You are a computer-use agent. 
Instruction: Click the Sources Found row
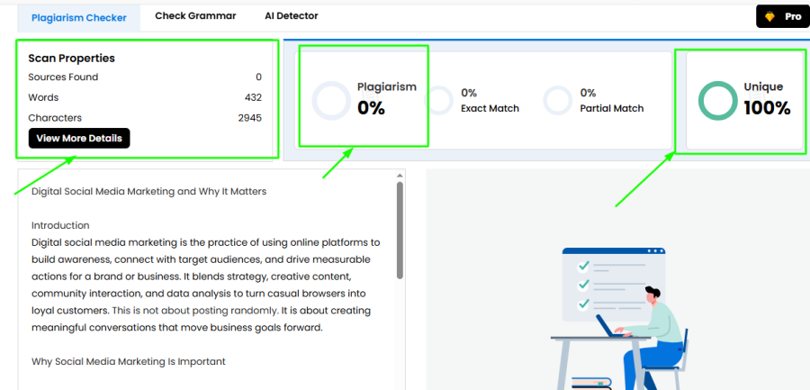pyautogui.click(x=145, y=77)
